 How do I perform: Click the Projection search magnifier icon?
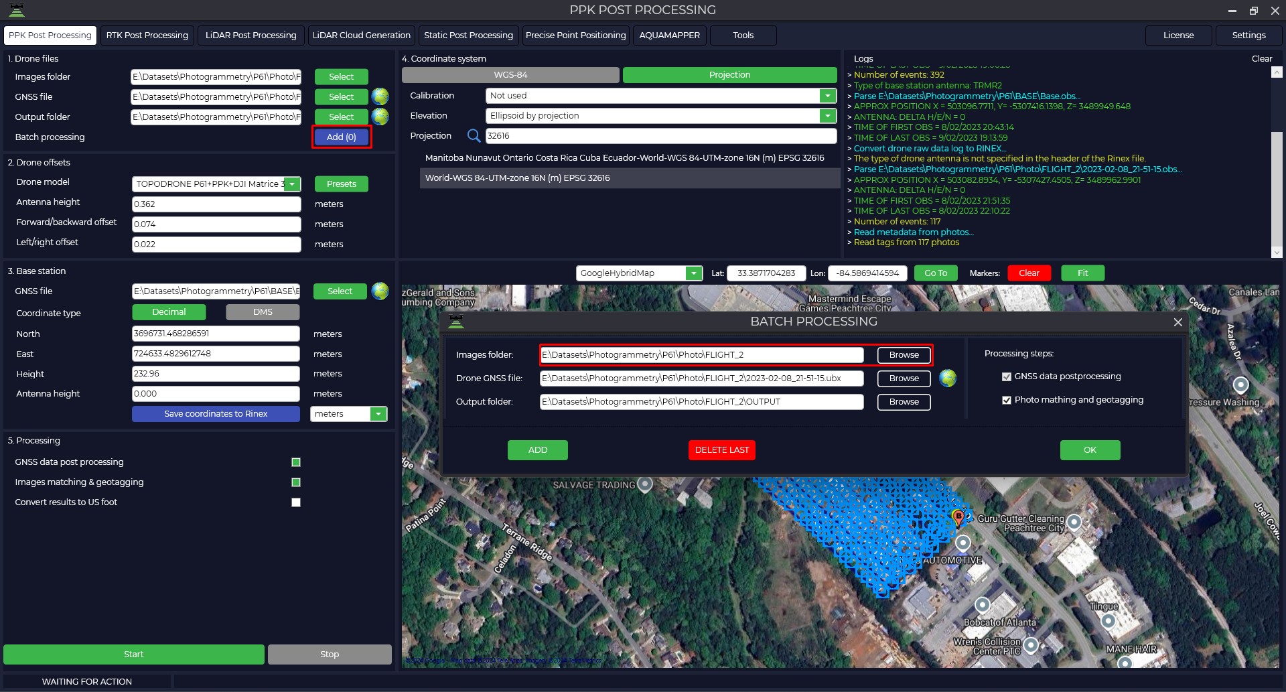coord(474,136)
